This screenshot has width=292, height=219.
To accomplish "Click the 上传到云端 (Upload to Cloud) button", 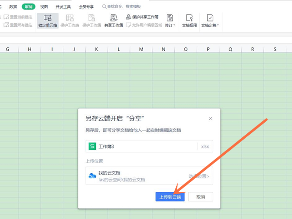I will [x=170, y=197].
